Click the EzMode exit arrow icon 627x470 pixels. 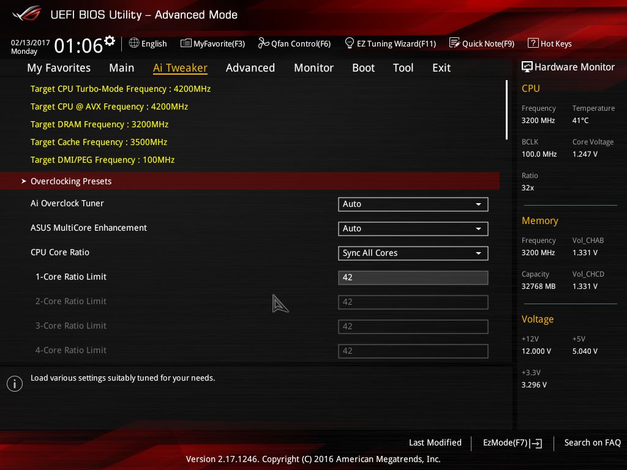tap(536, 443)
